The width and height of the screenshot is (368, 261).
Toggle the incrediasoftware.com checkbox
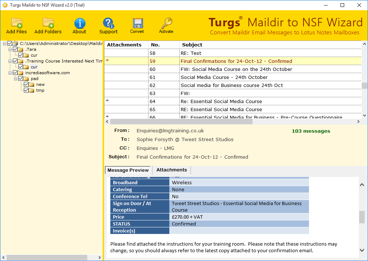pos(15,73)
